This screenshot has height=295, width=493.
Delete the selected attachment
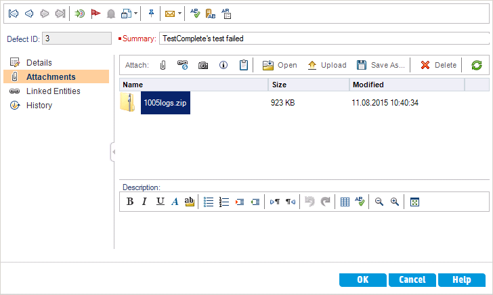tap(438, 65)
